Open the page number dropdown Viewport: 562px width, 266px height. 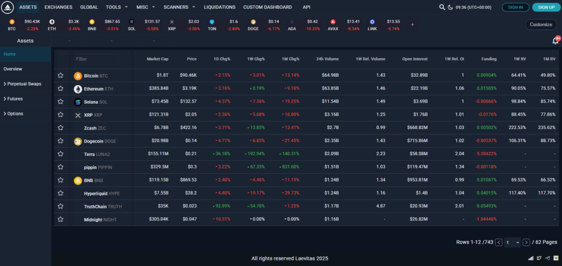pyautogui.click(x=513, y=242)
